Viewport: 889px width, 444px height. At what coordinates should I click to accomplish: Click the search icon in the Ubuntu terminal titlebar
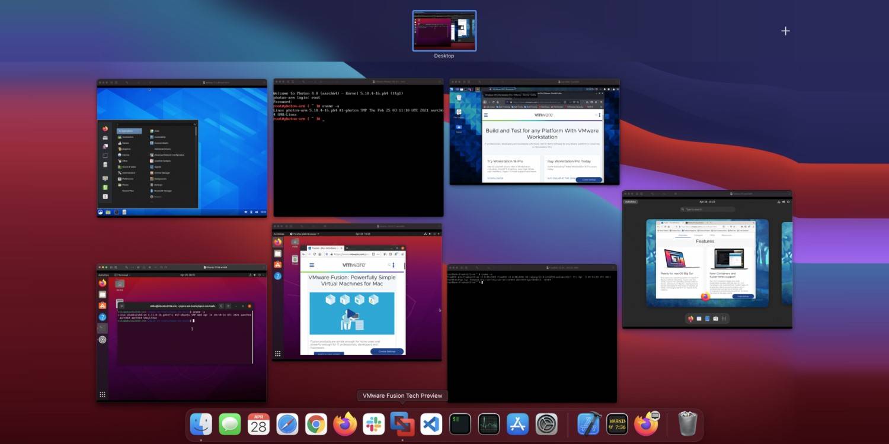tap(222, 306)
